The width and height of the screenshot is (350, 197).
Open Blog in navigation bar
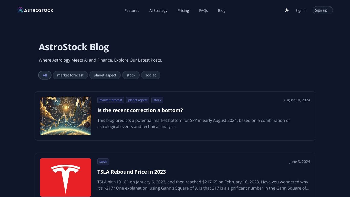click(222, 11)
